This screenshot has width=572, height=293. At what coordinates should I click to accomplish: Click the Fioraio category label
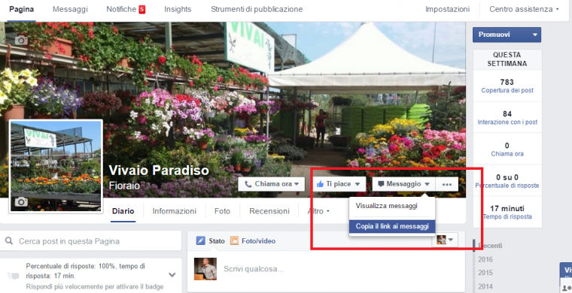(124, 186)
